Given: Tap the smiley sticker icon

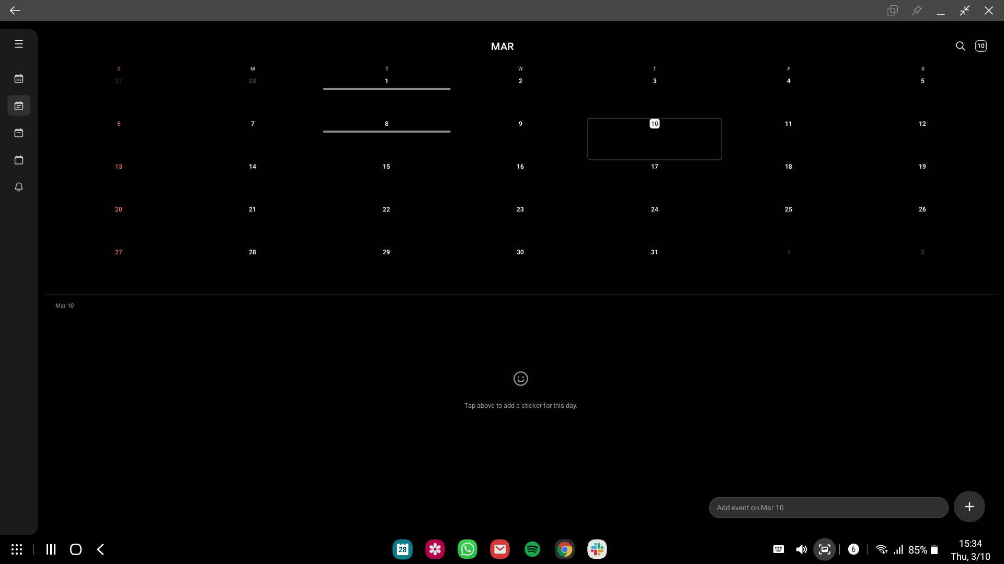Looking at the screenshot, I should 520,379.
